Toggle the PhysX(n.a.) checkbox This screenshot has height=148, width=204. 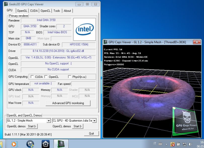pyautogui.click(x=69, y=77)
